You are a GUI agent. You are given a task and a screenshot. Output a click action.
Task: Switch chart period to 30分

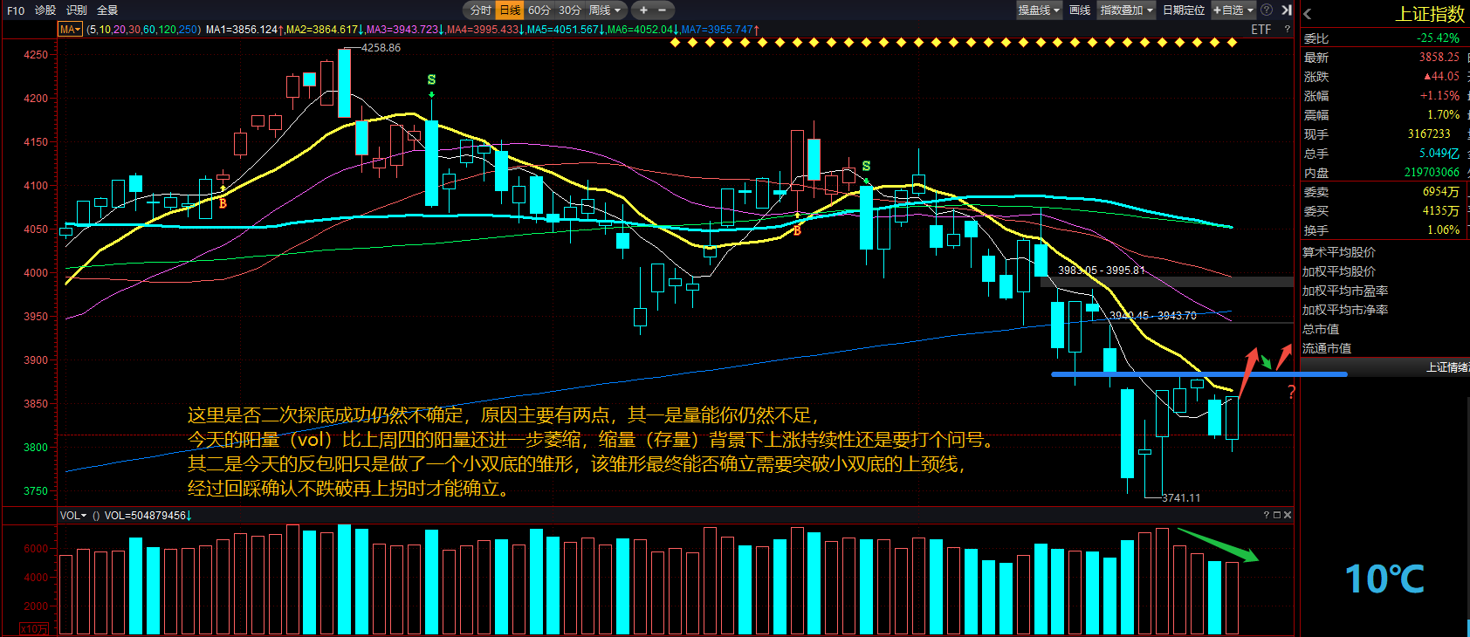[x=569, y=10]
